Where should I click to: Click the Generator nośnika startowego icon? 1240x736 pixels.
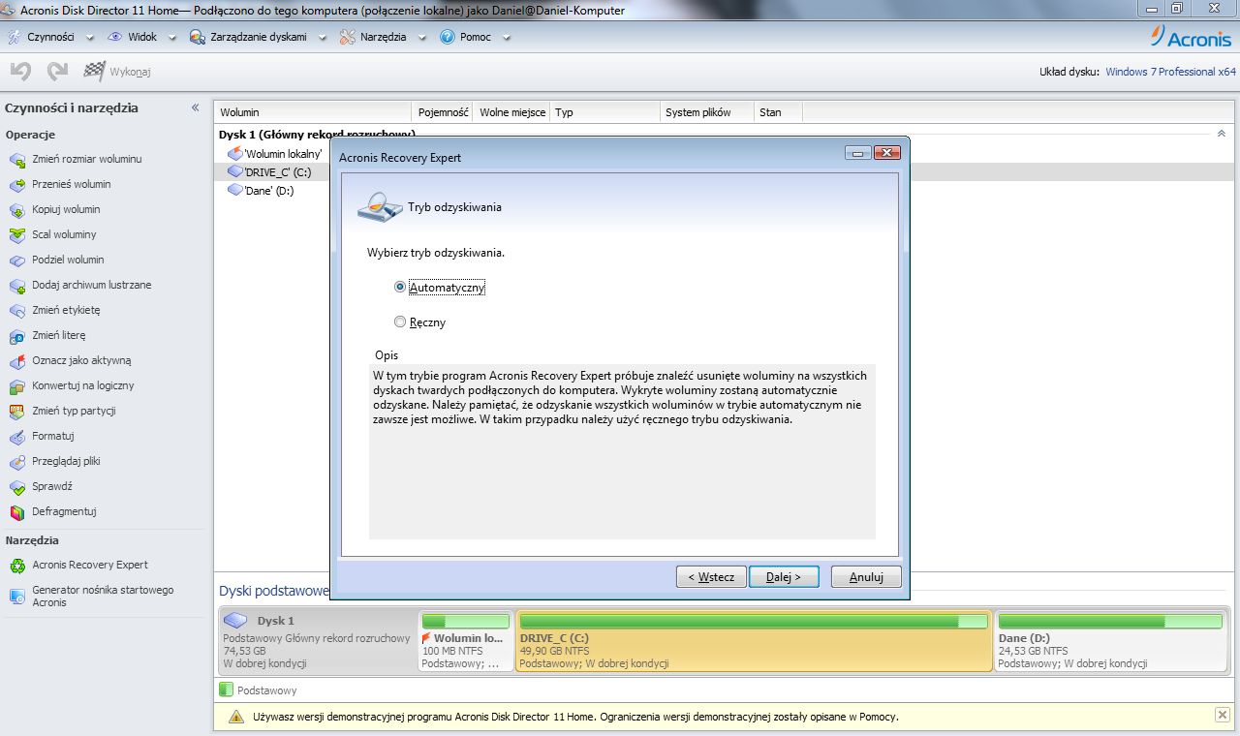16,597
